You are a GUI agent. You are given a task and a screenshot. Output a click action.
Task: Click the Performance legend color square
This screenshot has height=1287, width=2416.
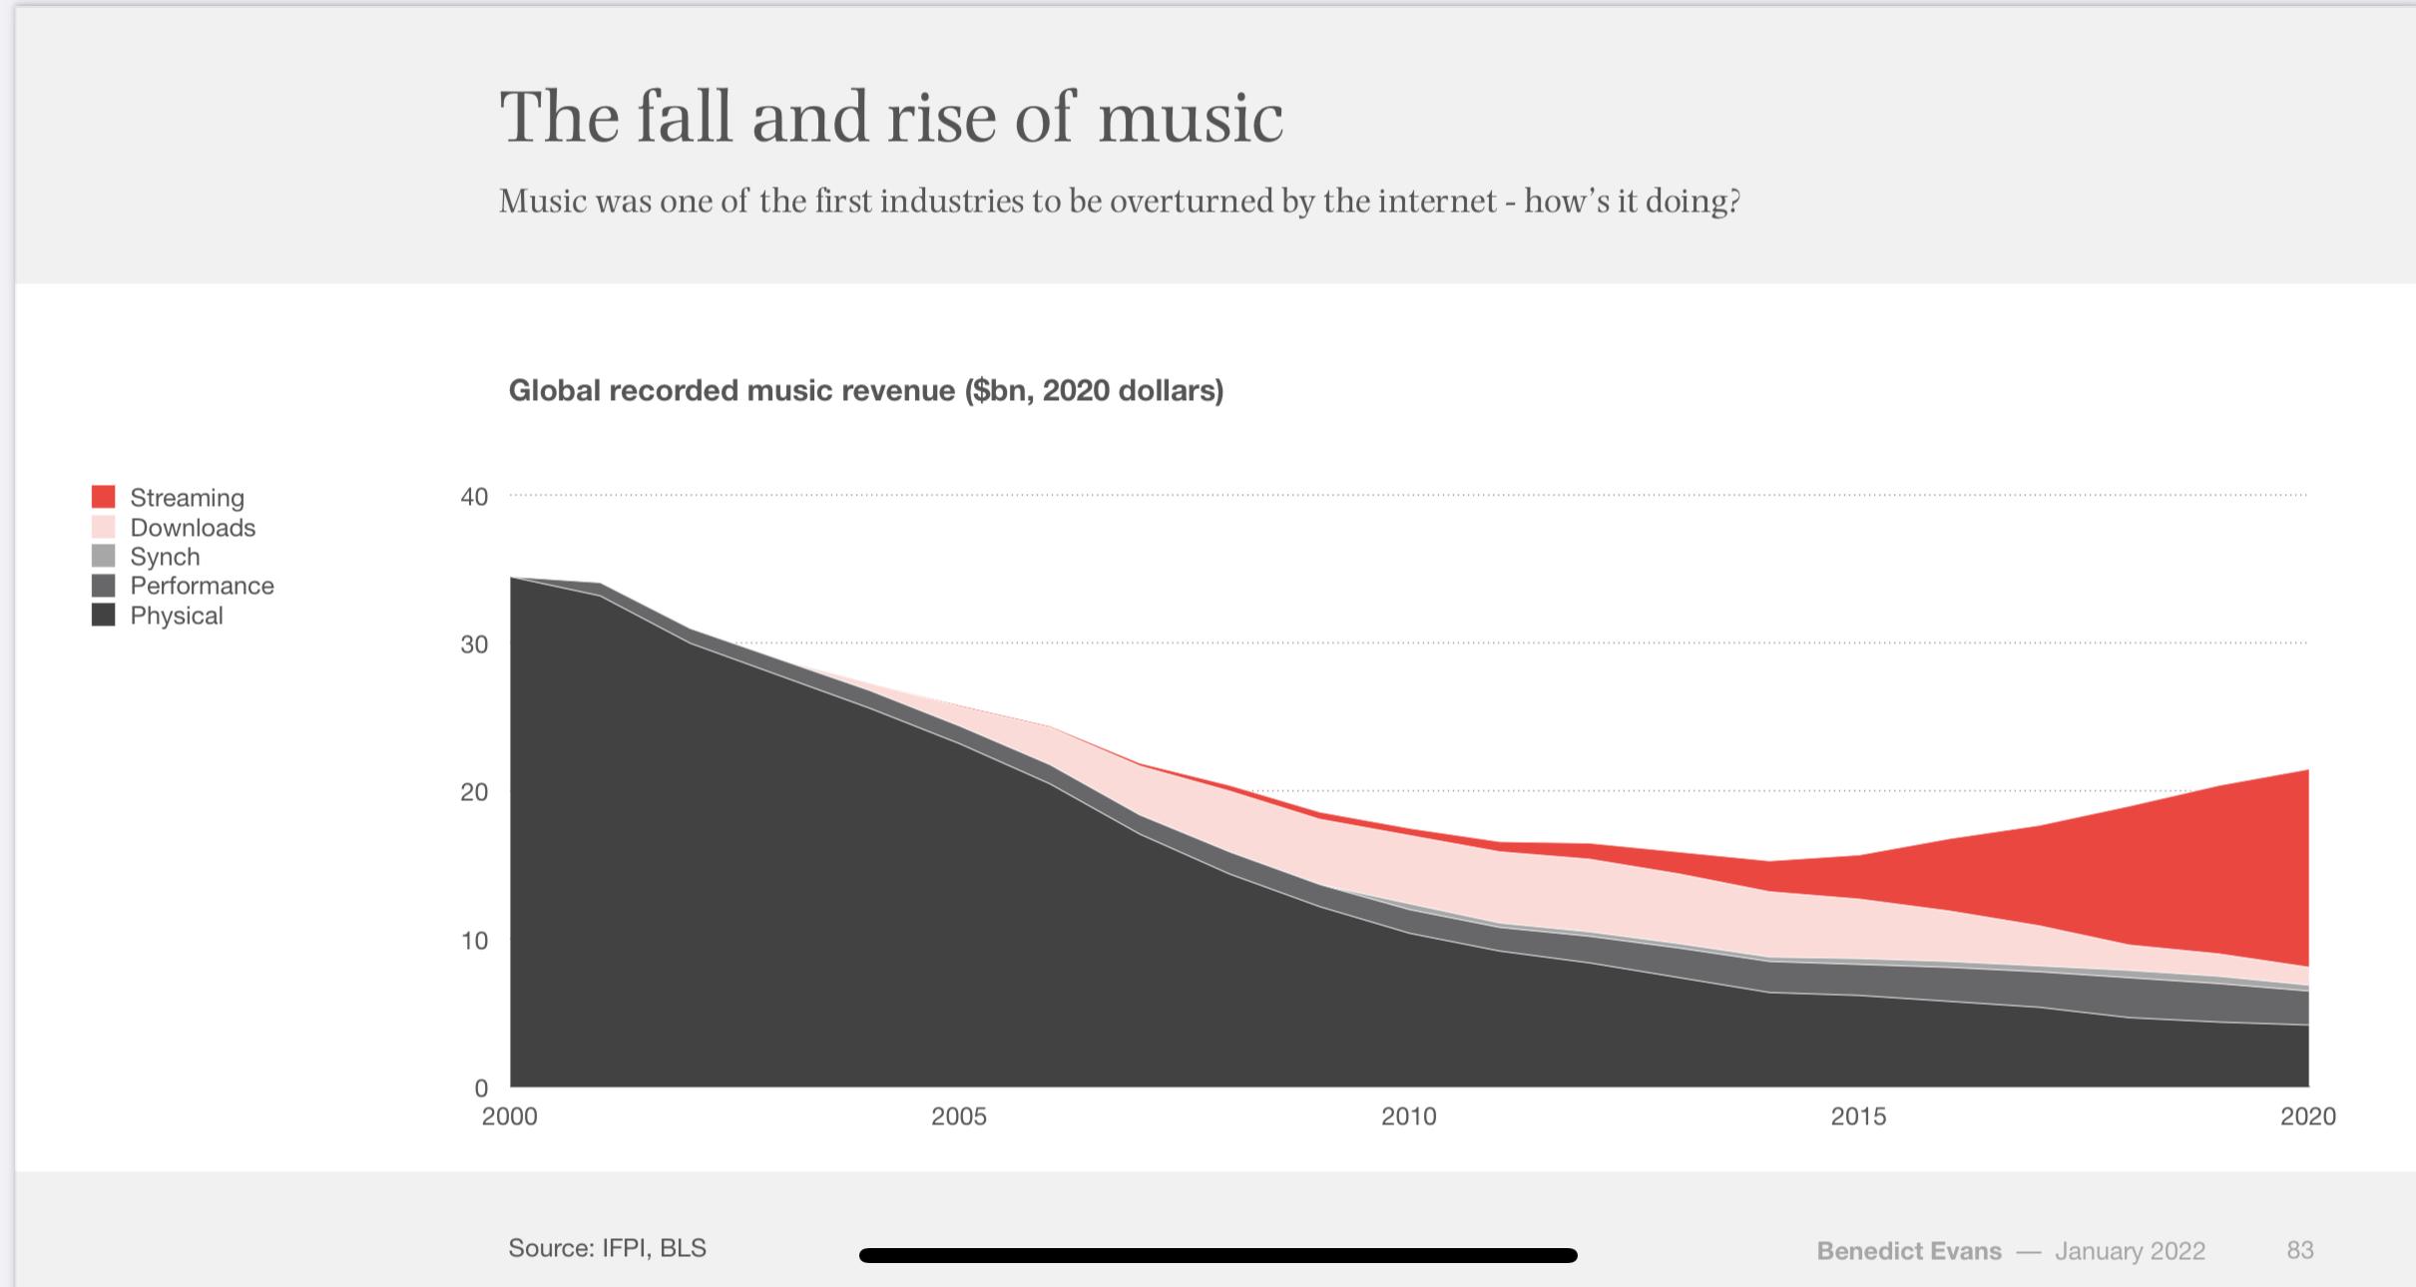pos(104,586)
